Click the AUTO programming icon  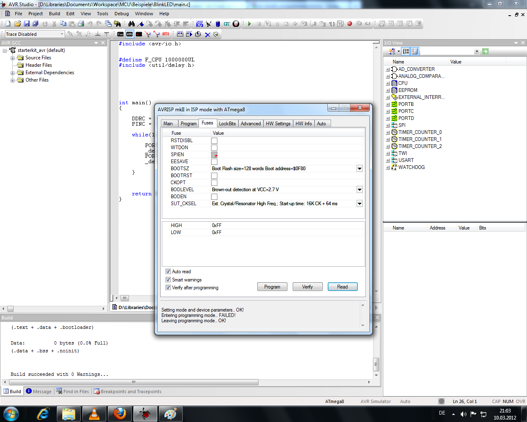point(166,34)
